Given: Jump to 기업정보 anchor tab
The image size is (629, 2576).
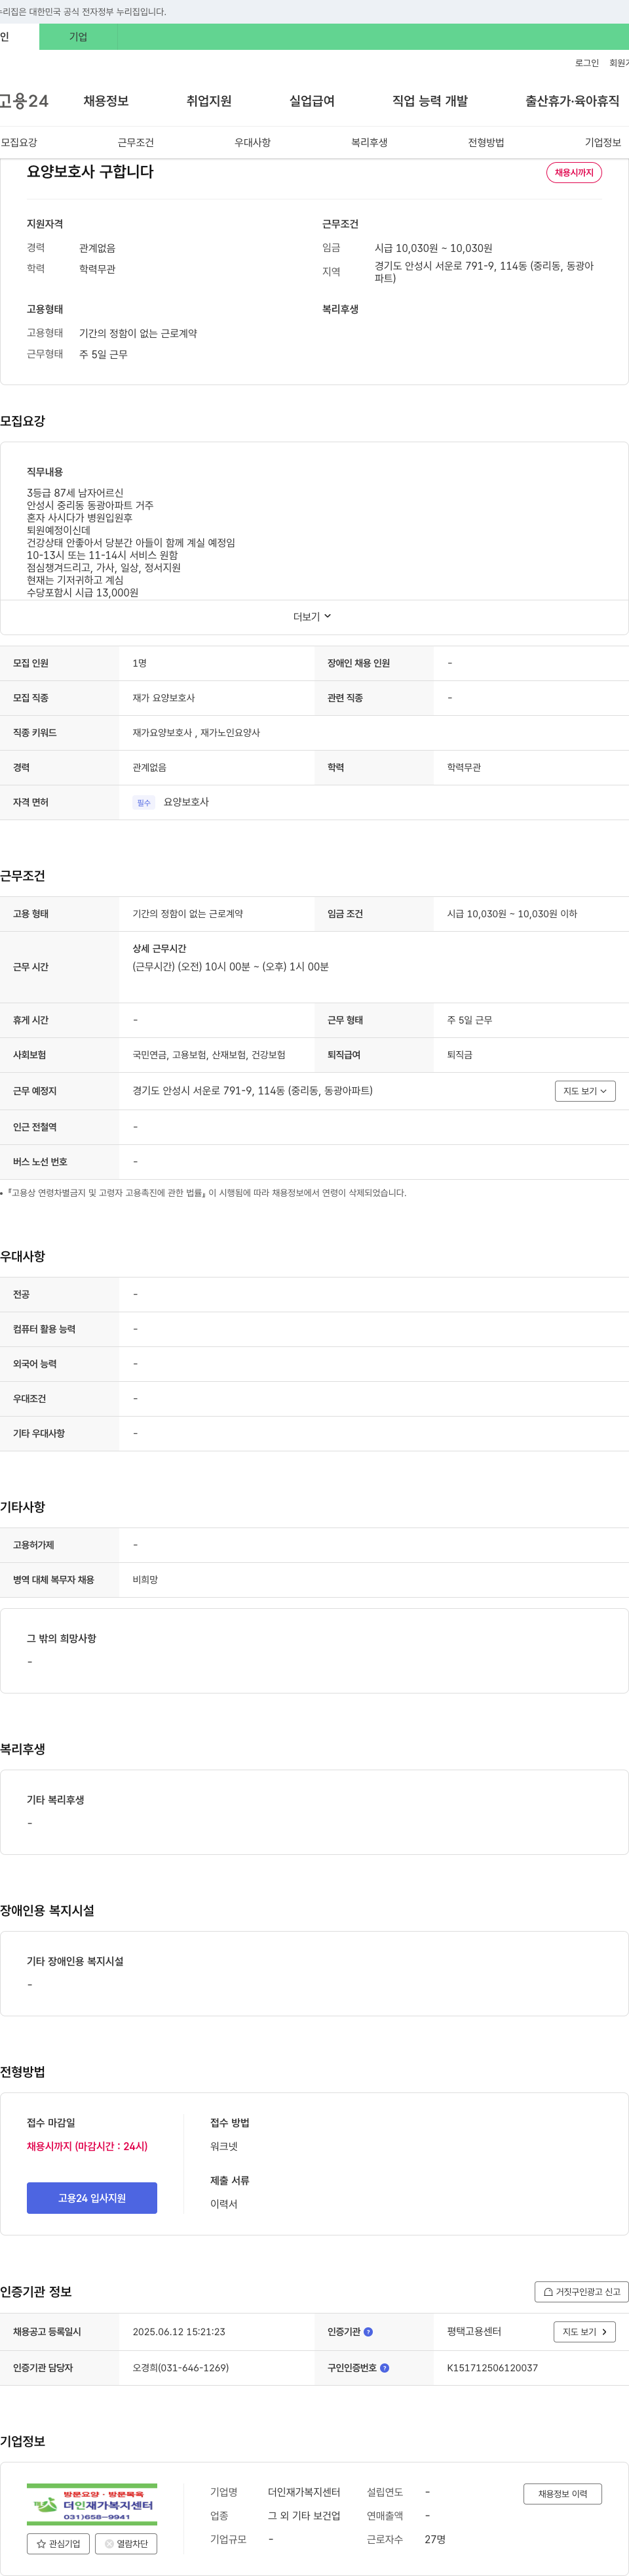Looking at the screenshot, I should pos(603,142).
